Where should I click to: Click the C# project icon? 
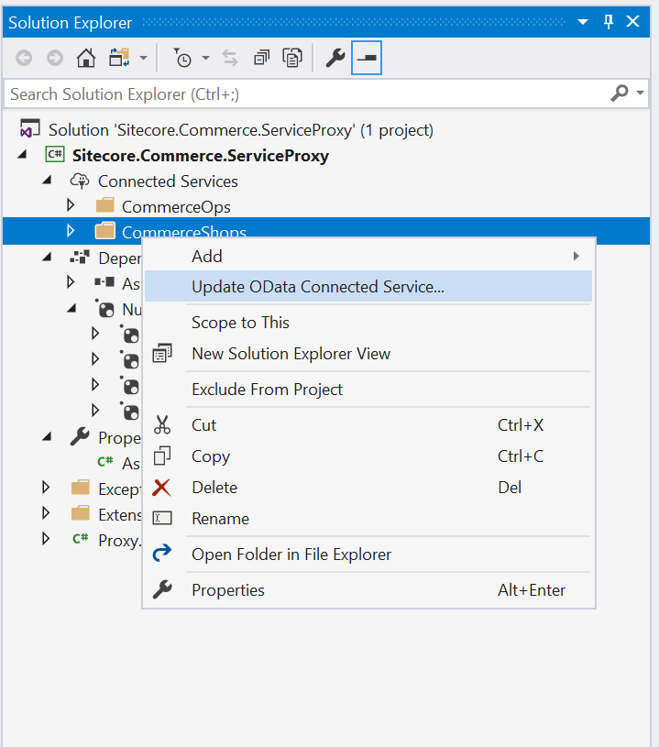55,154
